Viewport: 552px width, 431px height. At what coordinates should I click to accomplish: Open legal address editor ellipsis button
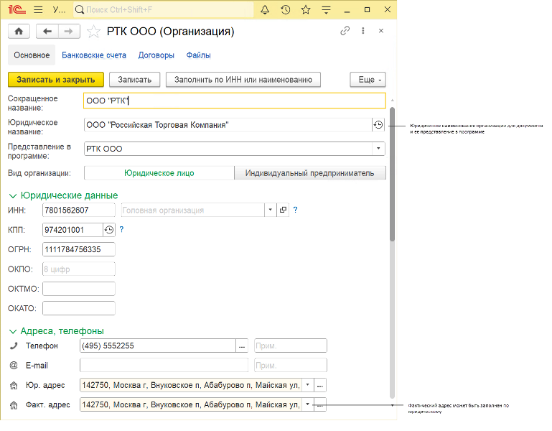pos(320,385)
